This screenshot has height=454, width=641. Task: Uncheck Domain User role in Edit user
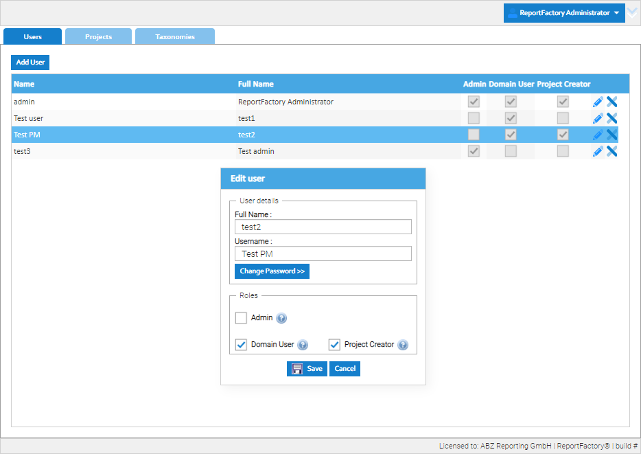click(x=241, y=345)
